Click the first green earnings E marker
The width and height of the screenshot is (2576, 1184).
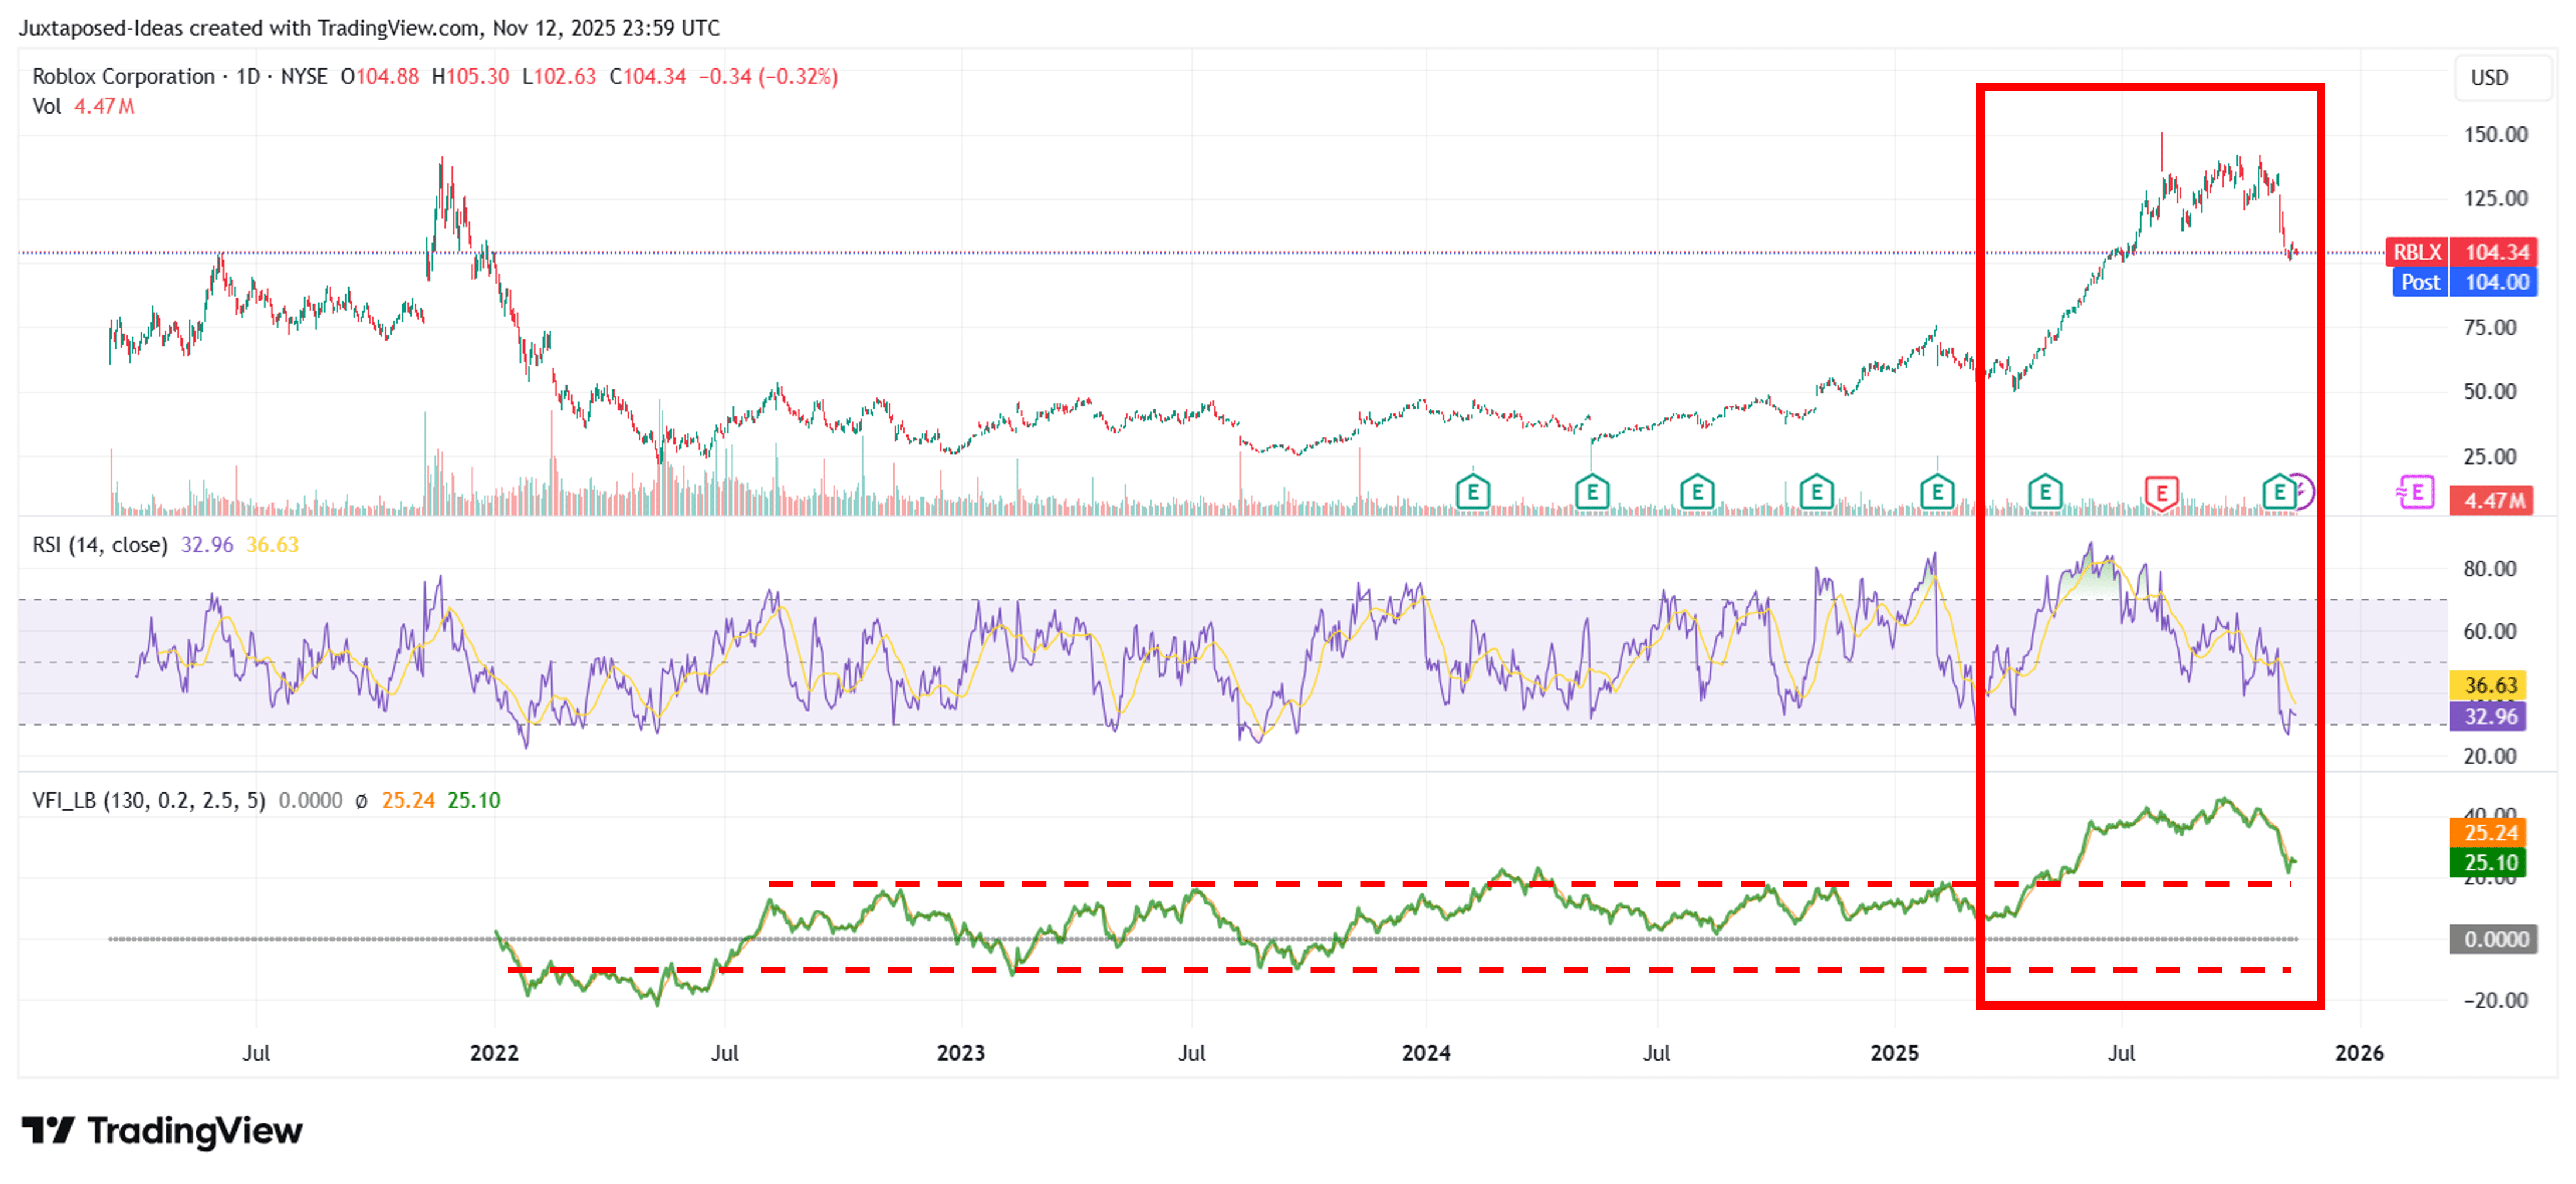pyautogui.click(x=1473, y=492)
